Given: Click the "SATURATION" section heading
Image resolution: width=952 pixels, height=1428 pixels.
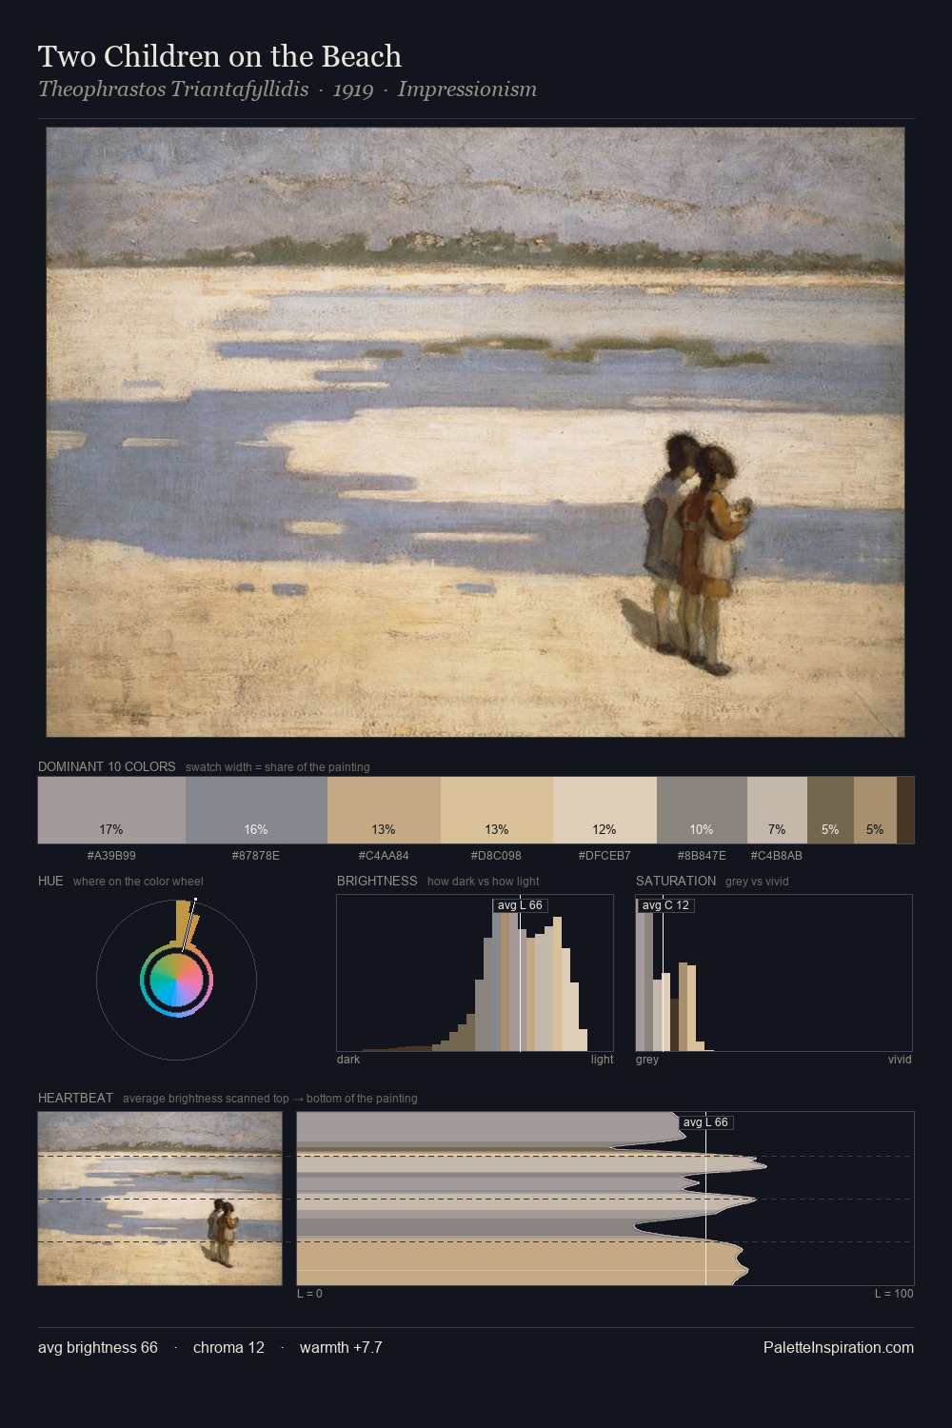Looking at the screenshot, I should point(676,881).
